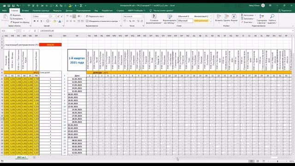Click the zoom slider in the status bar
The image size is (295, 166).
coord(277,161)
